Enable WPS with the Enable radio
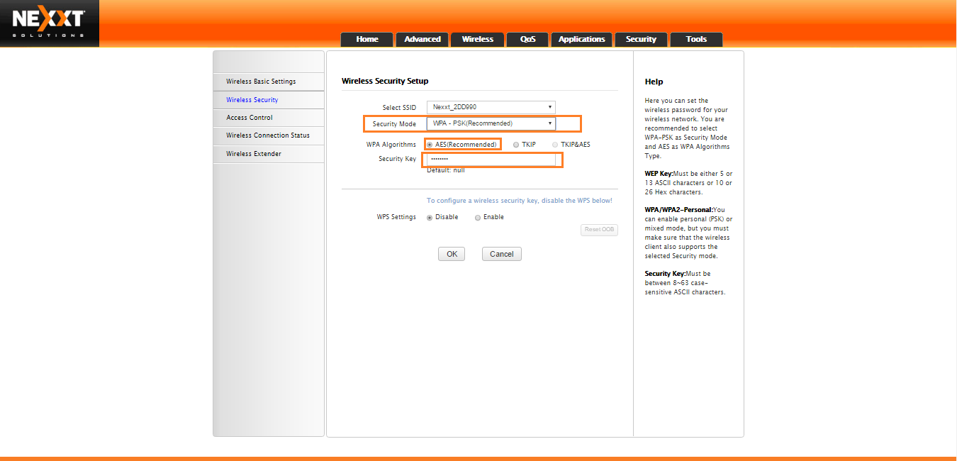 point(478,218)
